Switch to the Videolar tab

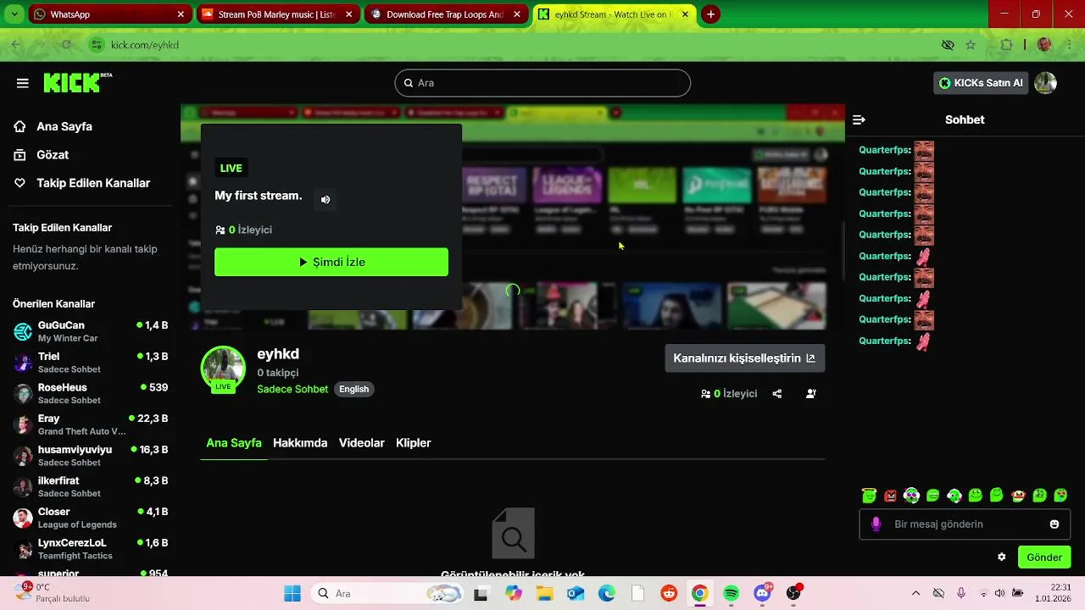point(362,443)
